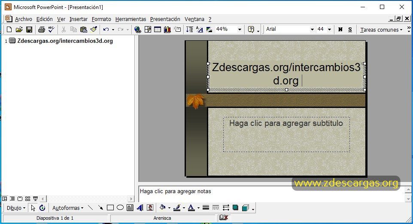This screenshot has width=413, height=224.
Task: Insert a Text Box
Action: tap(130, 208)
